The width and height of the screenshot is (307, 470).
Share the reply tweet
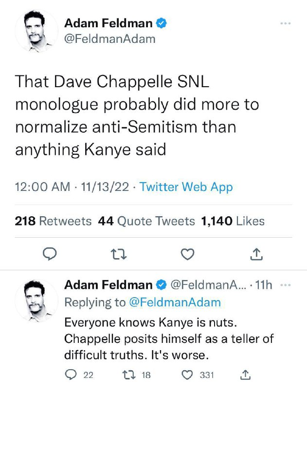(x=245, y=375)
